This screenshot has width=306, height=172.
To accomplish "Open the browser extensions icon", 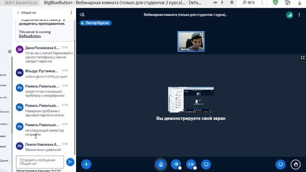I will 287,2.
